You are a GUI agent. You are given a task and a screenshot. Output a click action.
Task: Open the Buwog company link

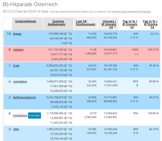[17, 34]
